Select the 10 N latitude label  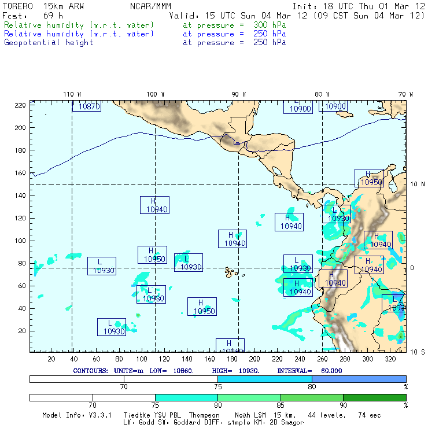tap(418, 184)
